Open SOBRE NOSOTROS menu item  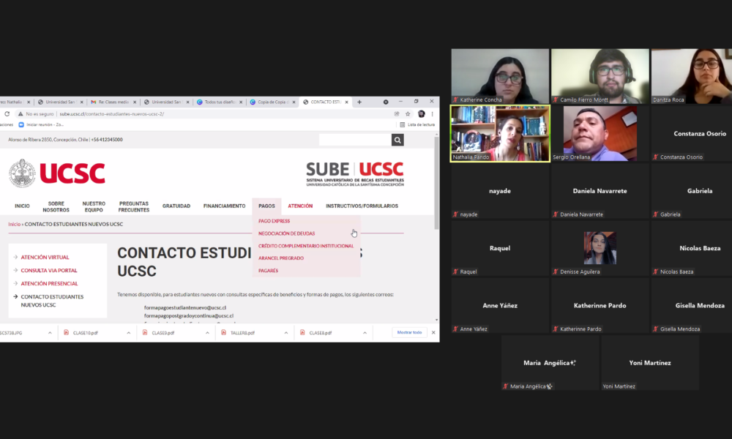click(x=56, y=206)
